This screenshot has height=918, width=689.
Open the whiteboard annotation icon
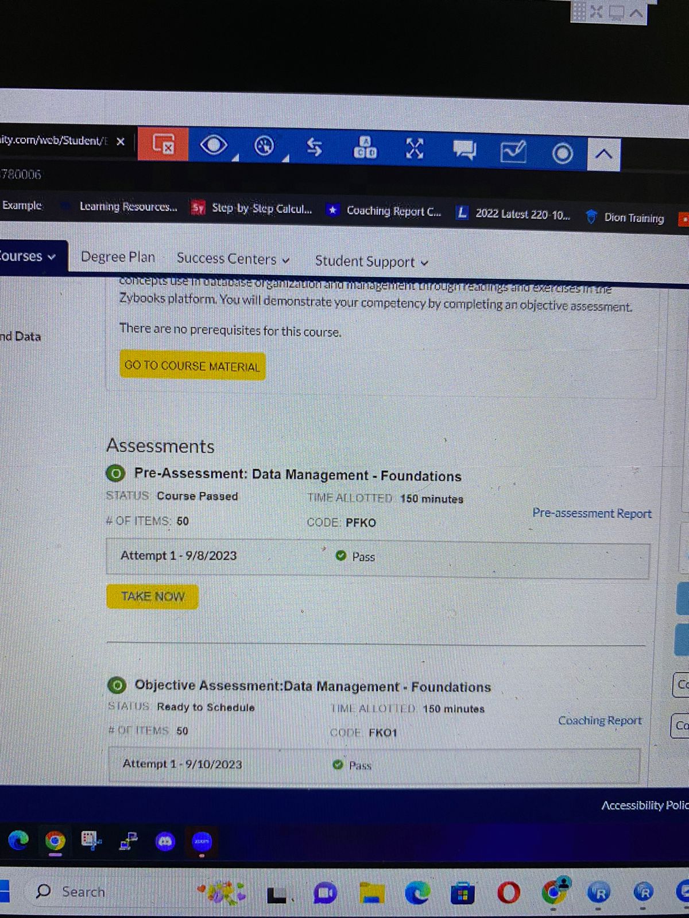tap(513, 151)
